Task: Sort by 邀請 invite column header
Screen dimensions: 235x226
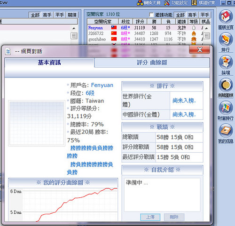Action: [181, 22]
